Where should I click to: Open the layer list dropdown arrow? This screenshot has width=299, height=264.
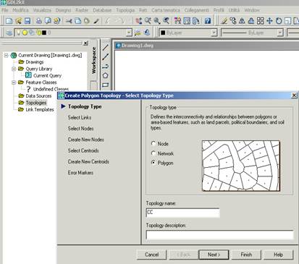click(x=129, y=33)
